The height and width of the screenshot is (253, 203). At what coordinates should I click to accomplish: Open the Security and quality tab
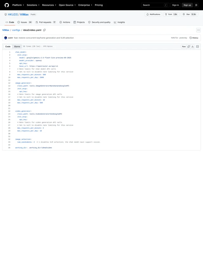[x=99, y=22]
